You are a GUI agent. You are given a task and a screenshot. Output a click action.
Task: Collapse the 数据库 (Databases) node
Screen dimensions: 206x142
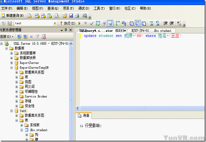coord(6,48)
